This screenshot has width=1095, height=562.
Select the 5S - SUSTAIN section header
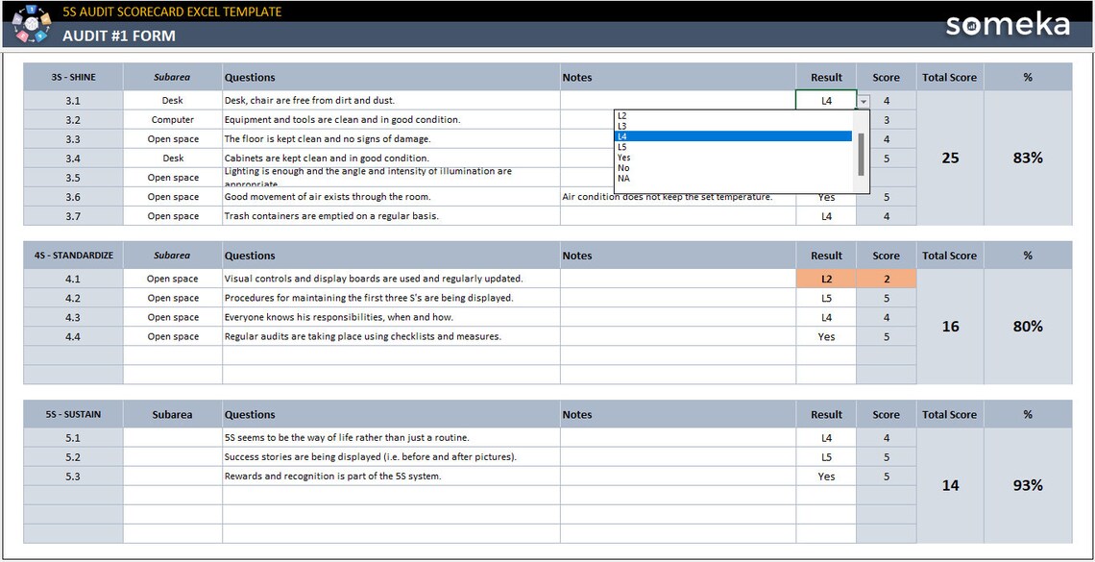72,414
